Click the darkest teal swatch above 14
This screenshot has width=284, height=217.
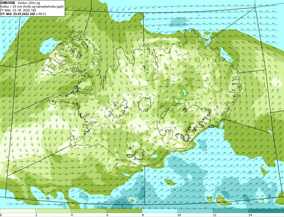tap(266, 211)
